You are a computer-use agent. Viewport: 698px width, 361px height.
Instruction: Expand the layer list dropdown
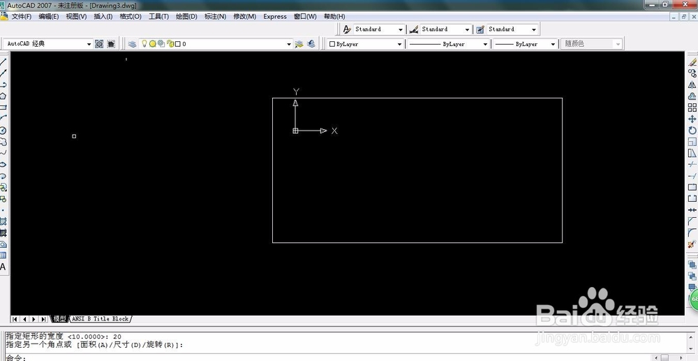[289, 44]
